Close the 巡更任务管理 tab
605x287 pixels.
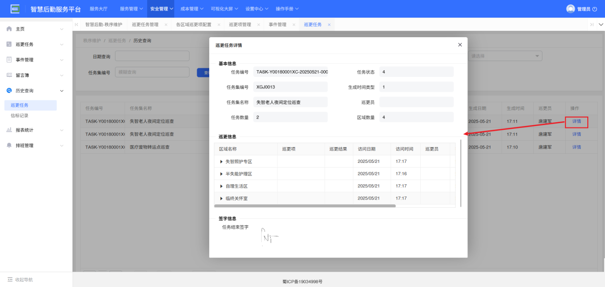[x=166, y=24]
